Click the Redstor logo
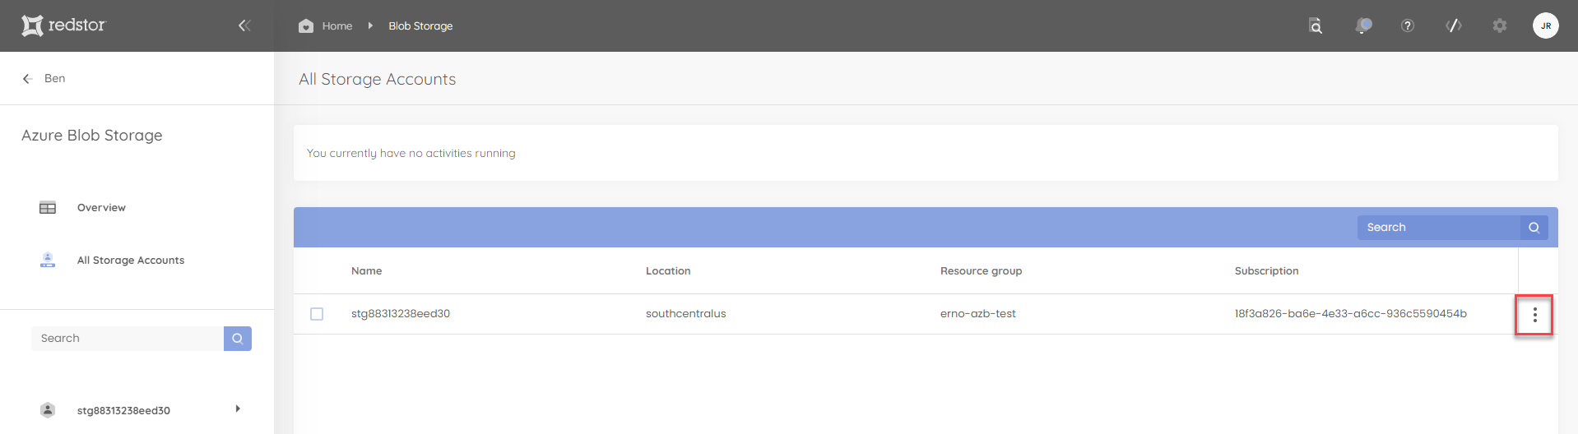Image resolution: width=1578 pixels, height=434 pixels. (x=63, y=25)
